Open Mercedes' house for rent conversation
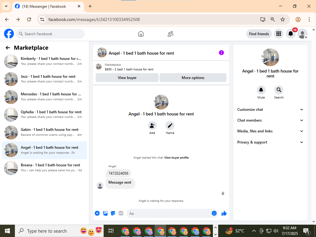Screen dimensions: 316x237 [x=44, y=97]
